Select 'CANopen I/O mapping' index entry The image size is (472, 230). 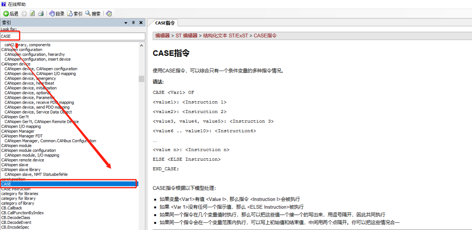(x=21, y=126)
